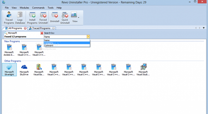Start Forced Uninstall tool
The height and width of the screenshot is (114, 208).
coord(43,18)
